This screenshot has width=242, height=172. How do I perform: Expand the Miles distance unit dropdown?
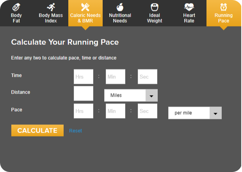(x=131, y=95)
